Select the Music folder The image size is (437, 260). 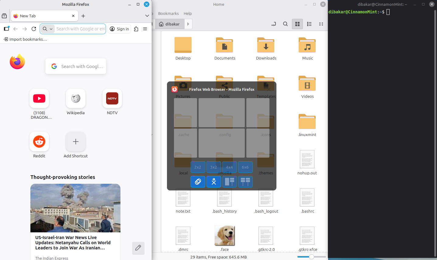point(307,49)
